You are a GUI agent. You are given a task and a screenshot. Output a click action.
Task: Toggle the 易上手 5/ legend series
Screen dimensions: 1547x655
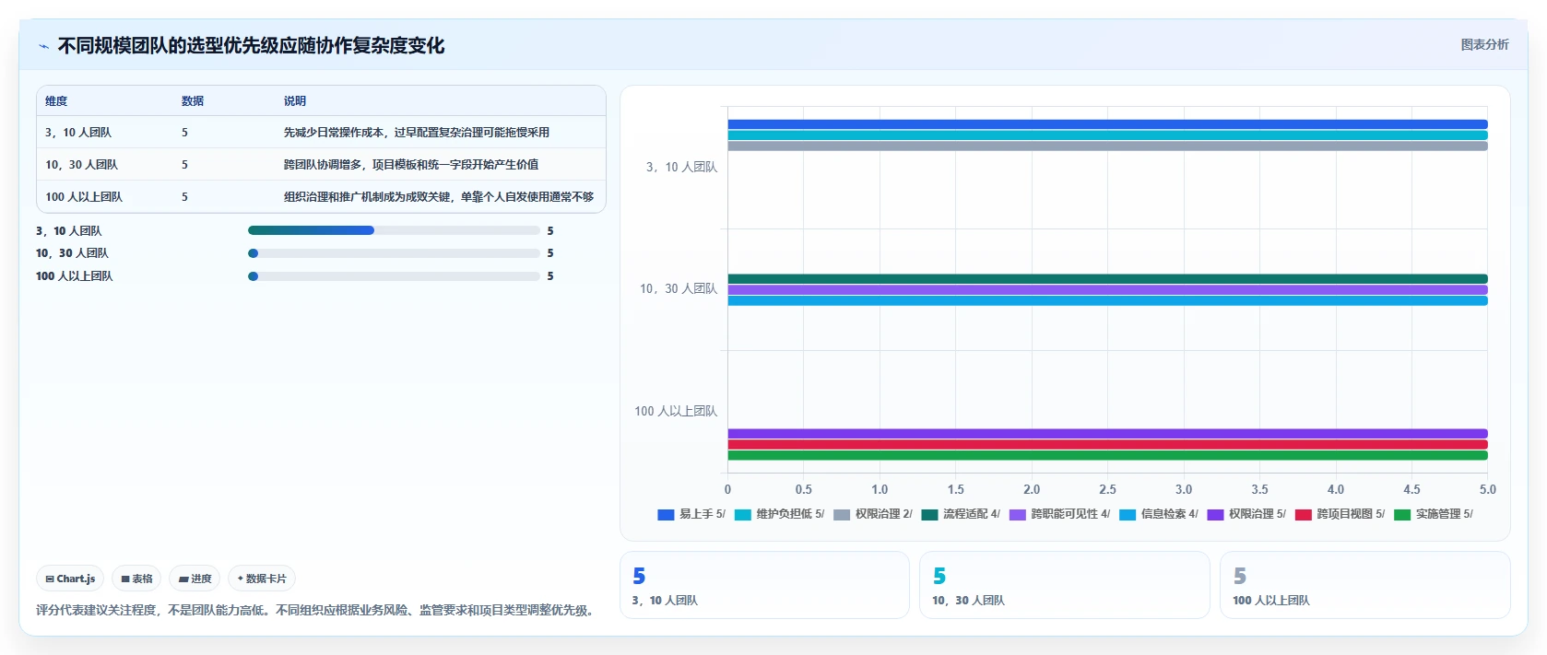691,514
